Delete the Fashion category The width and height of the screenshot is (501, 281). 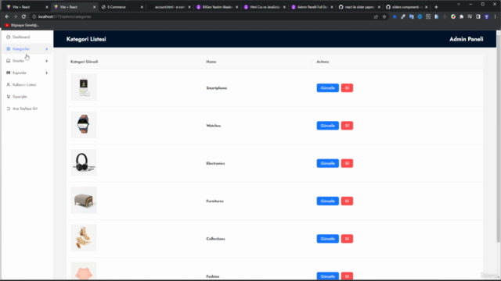tap(347, 276)
